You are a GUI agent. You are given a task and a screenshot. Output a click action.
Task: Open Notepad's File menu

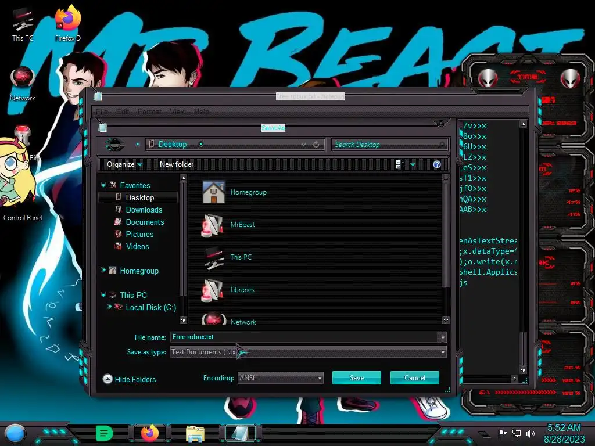[x=102, y=111]
